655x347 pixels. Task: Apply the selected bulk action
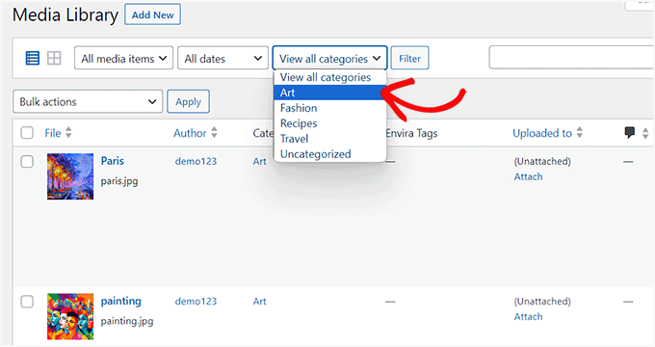(x=188, y=101)
